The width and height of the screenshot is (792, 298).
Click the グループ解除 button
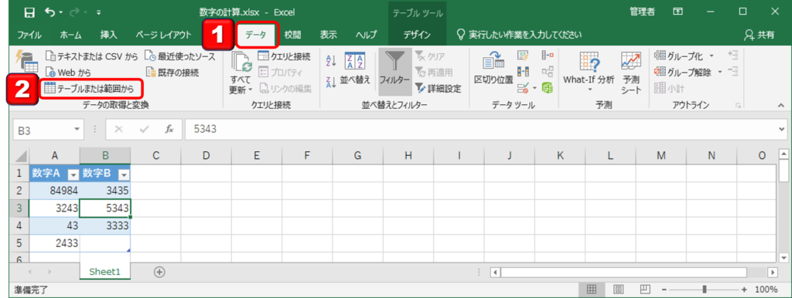tap(684, 73)
